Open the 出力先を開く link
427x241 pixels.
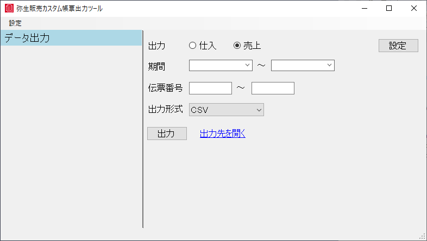point(223,134)
